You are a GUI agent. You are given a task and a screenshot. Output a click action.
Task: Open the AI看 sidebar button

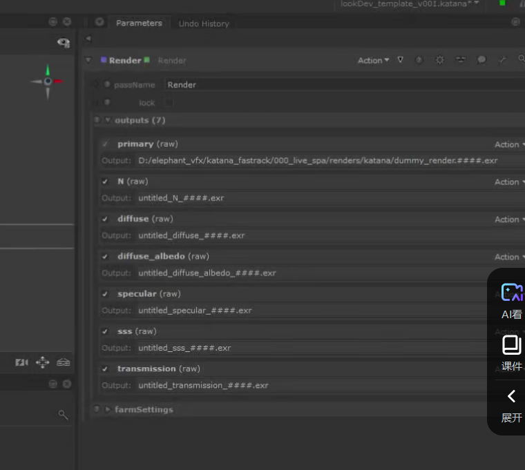click(x=511, y=301)
